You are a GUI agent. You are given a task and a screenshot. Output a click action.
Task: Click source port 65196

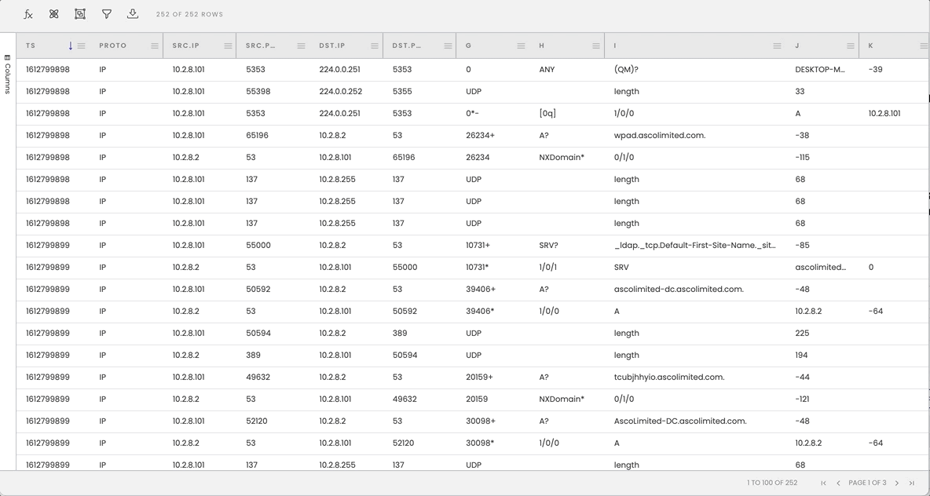257,135
